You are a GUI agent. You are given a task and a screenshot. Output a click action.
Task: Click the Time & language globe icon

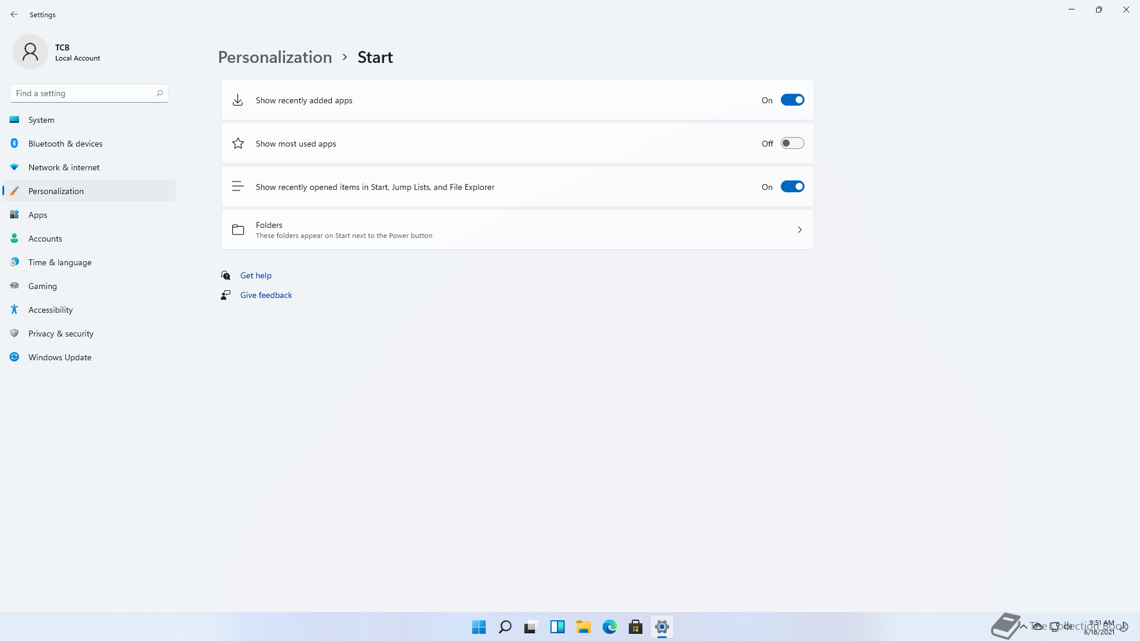(14, 262)
